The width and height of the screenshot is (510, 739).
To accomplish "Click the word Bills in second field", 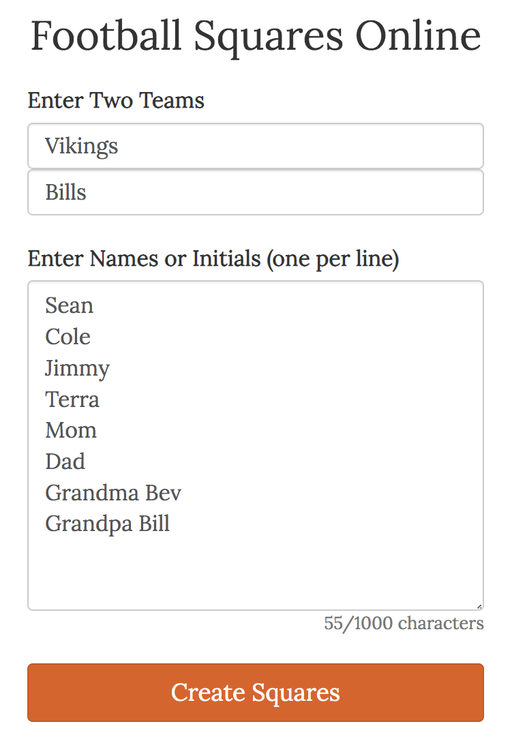I will [66, 192].
